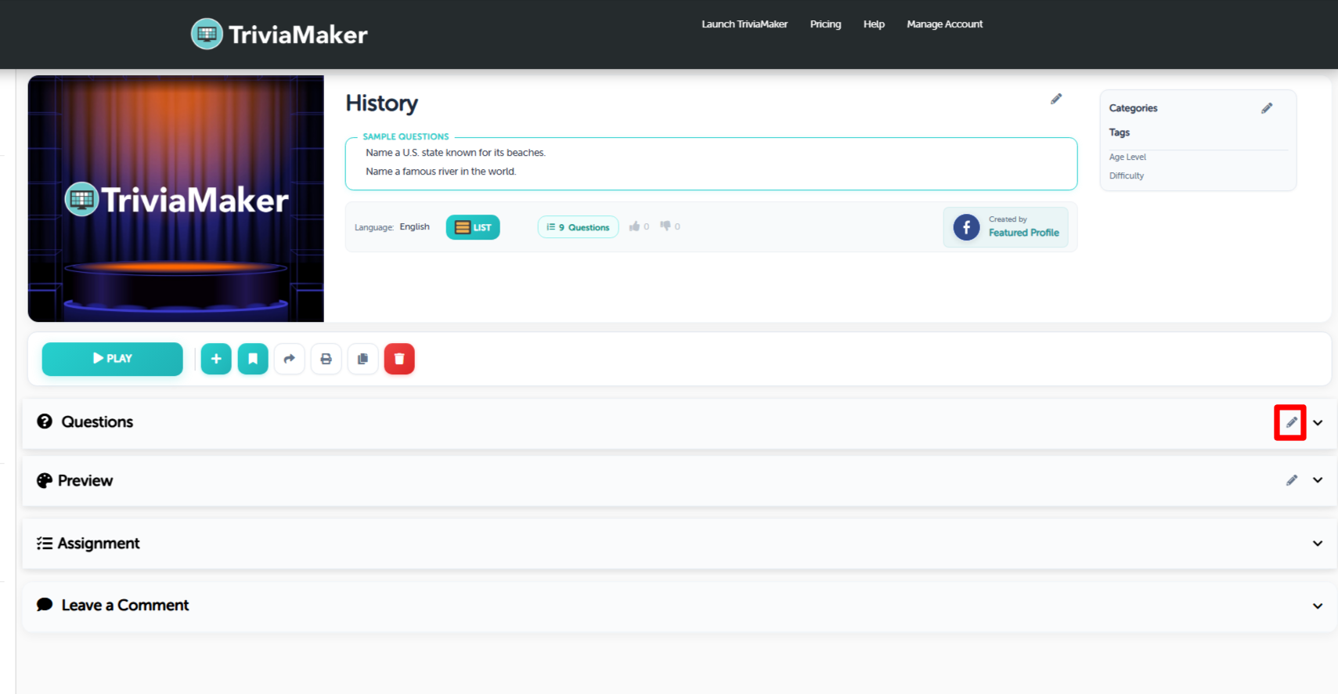The height and width of the screenshot is (694, 1338).
Task: Click the Tags label
Action: [1120, 132]
